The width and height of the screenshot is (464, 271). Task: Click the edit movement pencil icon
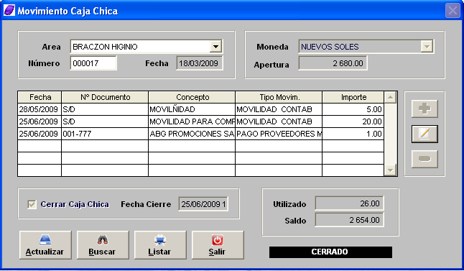[x=424, y=134]
